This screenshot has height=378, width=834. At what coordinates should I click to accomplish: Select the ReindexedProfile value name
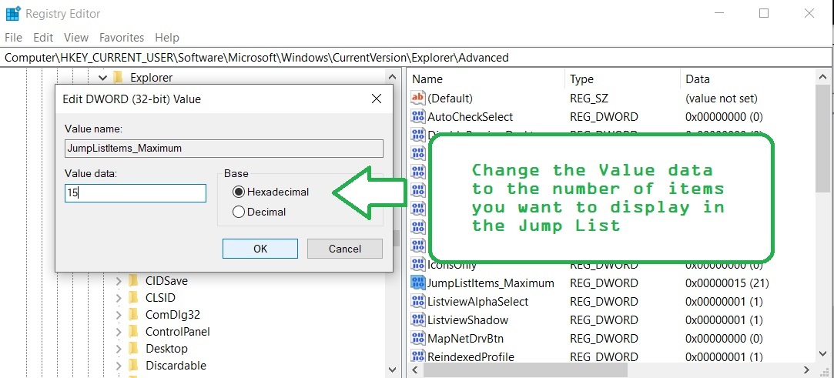pyautogui.click(x=471, y=356)
